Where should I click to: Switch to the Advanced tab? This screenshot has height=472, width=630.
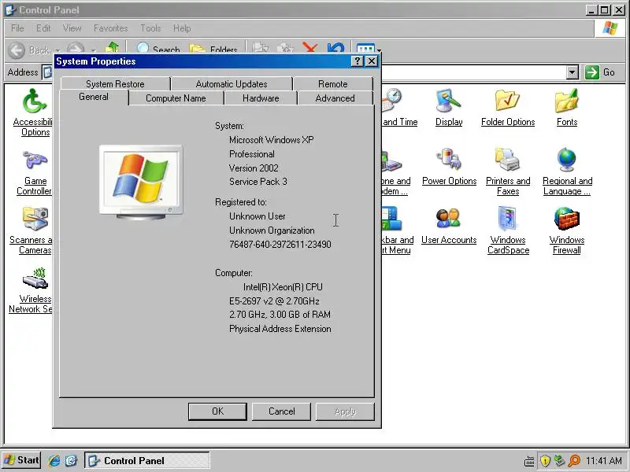(x=335, y=98)
